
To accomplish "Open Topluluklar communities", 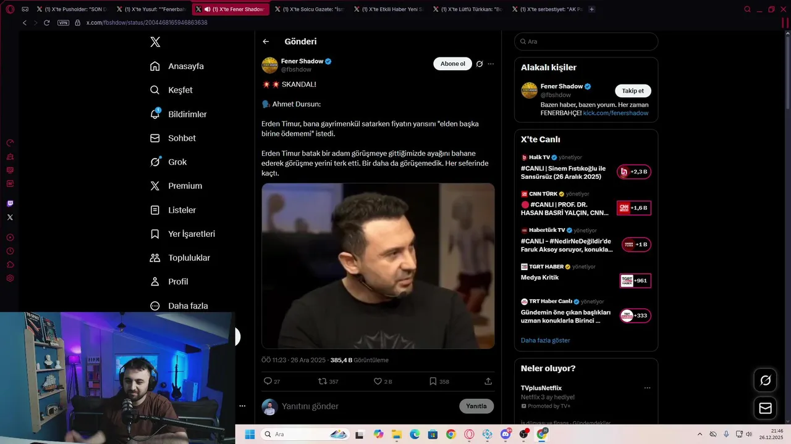I will [180, 258].
